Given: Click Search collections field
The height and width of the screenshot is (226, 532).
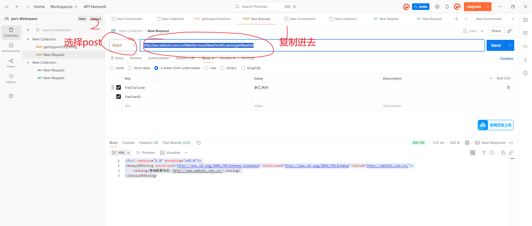Looking at the screenshot, I should click(x=68, y=30).
